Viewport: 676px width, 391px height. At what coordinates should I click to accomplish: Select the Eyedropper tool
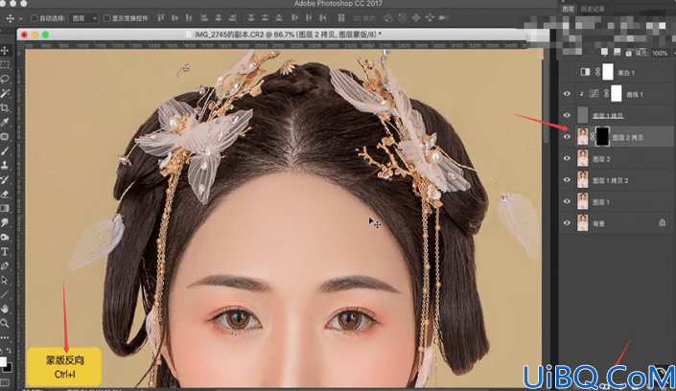point(5,123)
